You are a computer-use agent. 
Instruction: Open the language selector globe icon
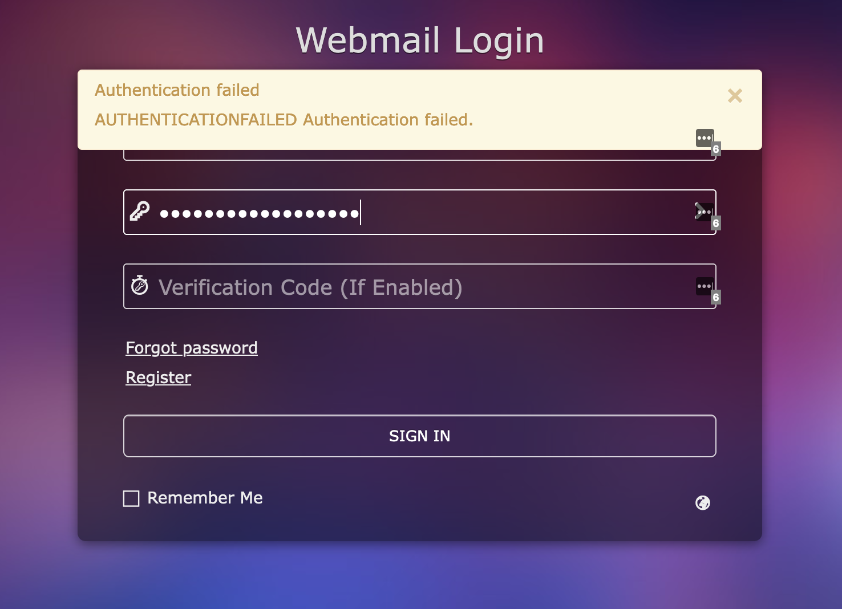[702, 503]
